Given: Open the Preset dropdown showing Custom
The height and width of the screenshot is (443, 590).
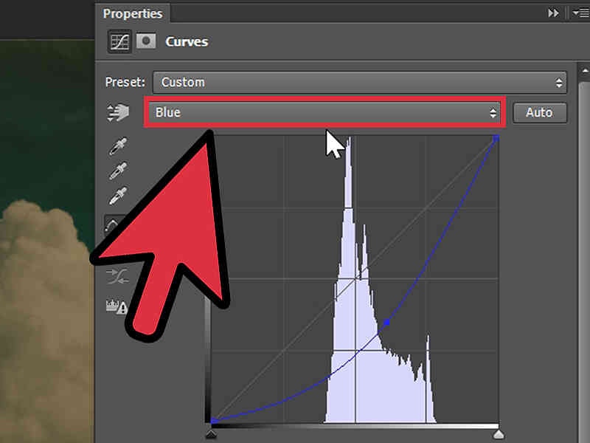Looking at the screenshot, I should pyautogui.click(x=359, y=82).
